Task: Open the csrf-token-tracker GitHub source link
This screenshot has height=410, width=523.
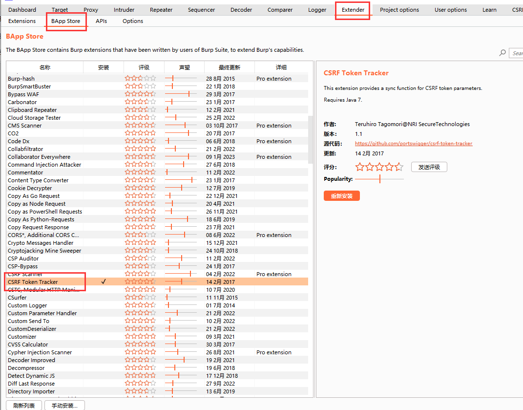Action: coord(414,143)
